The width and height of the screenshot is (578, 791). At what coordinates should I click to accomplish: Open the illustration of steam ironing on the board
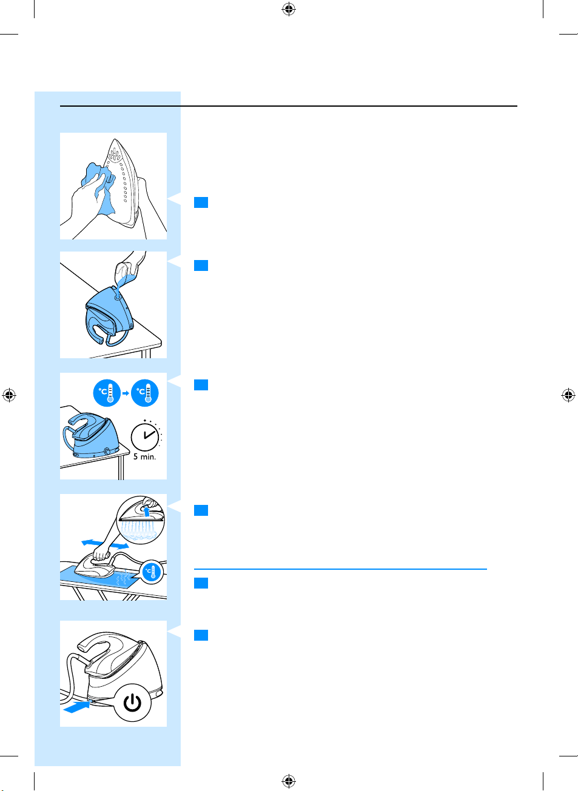click(113, 547)
